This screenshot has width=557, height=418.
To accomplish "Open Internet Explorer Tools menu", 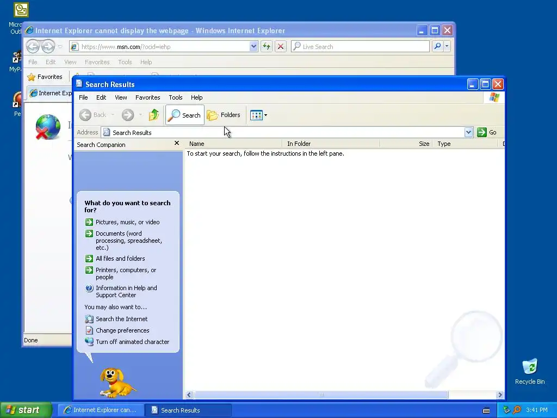I will pos(125,62).
